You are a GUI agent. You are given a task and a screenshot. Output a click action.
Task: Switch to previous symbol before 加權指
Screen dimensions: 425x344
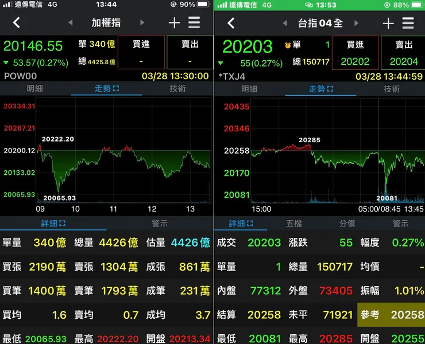coord(71,22)
